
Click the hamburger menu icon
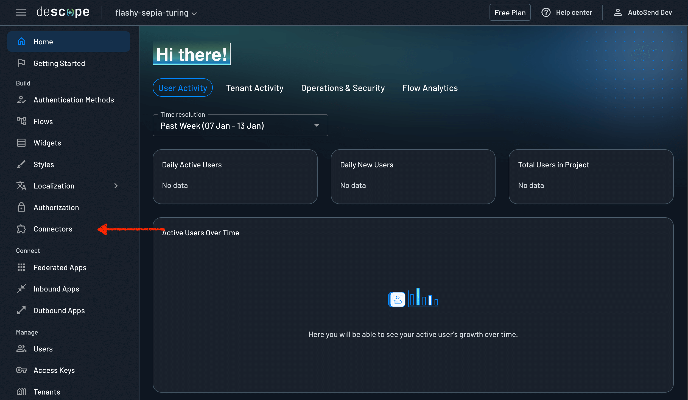pos(21,12)
